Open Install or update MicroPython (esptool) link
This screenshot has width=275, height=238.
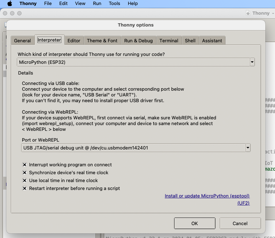(207, 196)
